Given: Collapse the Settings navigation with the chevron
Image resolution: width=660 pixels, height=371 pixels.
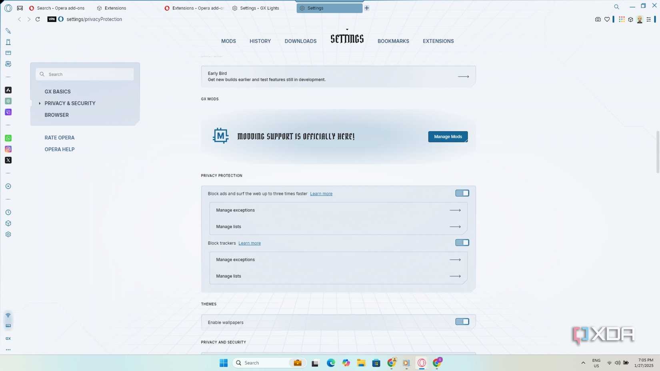Looking at the screenshot, I should point(346,29).
